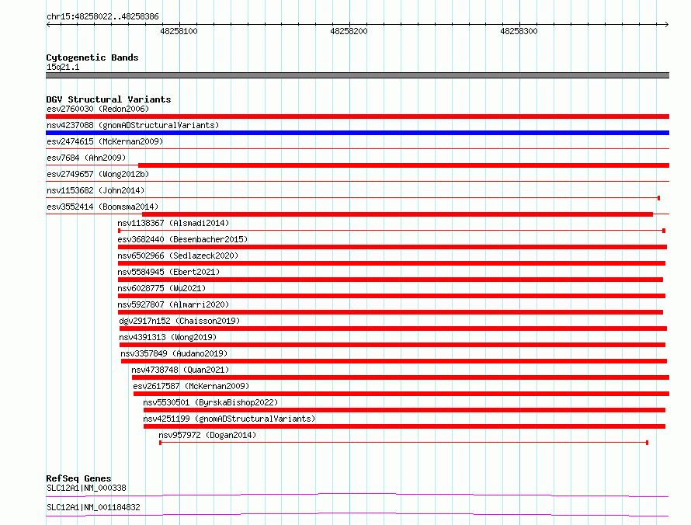The width and height of the screenshot is (691, 525).
Task: Click the ruler's right arrow end
Action: point(666,24)
